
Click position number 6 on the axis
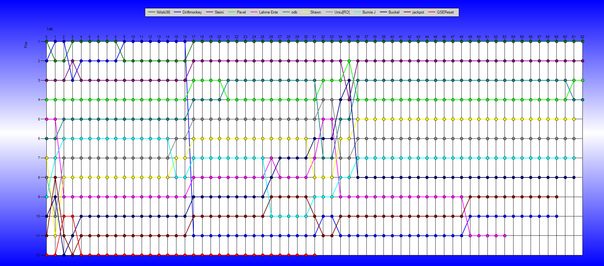coord(39,138)
